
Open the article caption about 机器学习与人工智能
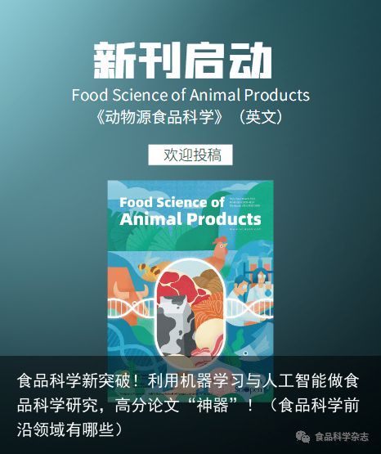[x=188, y=406]
